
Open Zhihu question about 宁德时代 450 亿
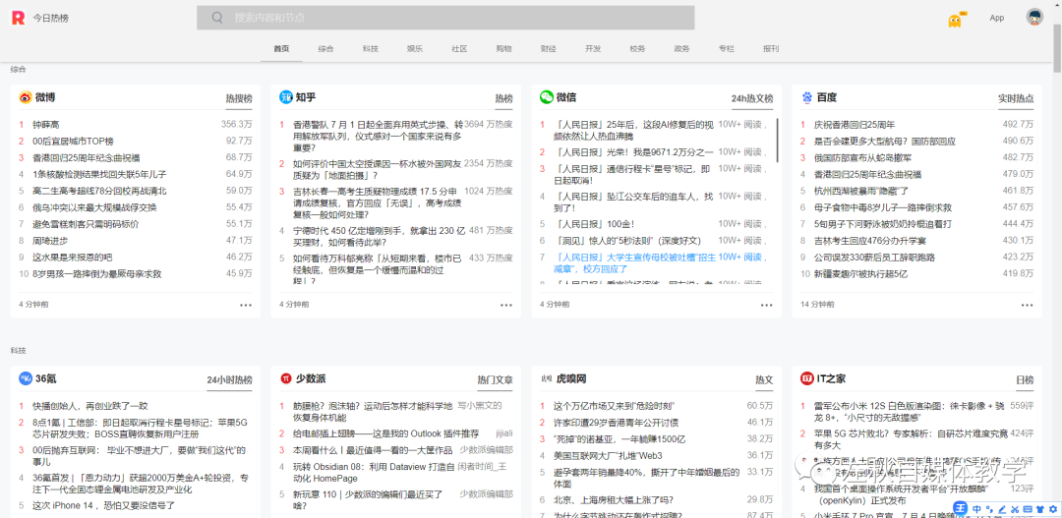click(380, 236)
